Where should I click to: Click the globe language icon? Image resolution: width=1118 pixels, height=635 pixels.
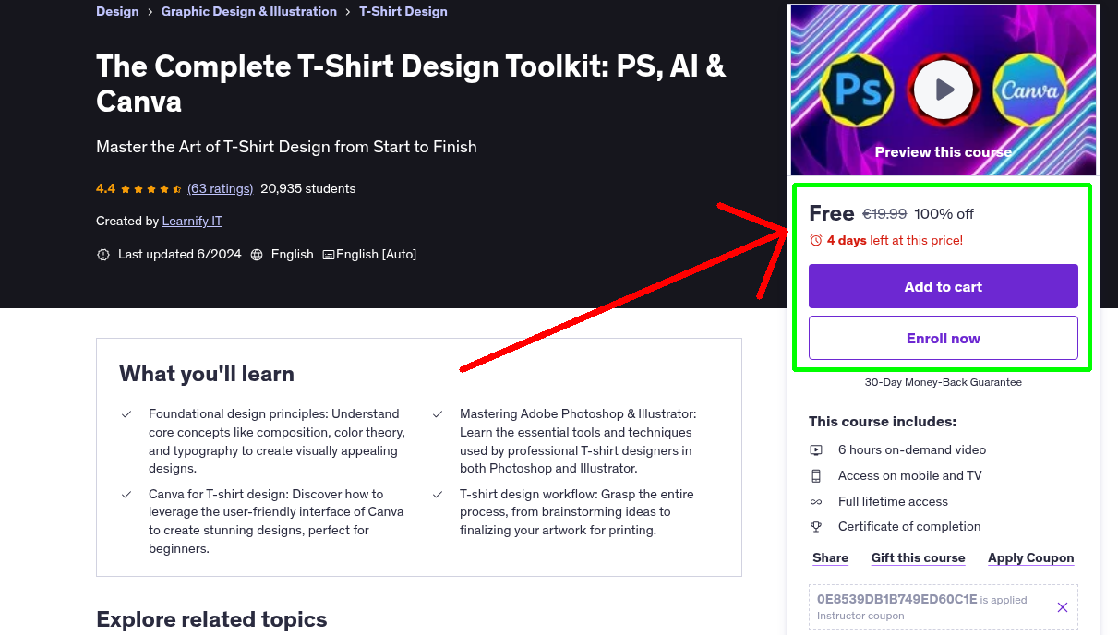257,255
